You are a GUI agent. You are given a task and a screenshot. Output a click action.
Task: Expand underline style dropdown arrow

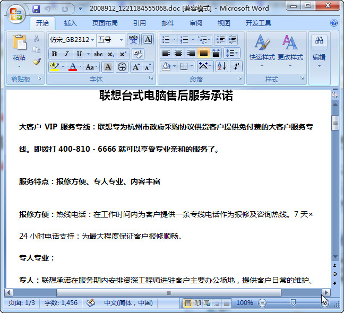pyautogui.click(x=88, y=54)
